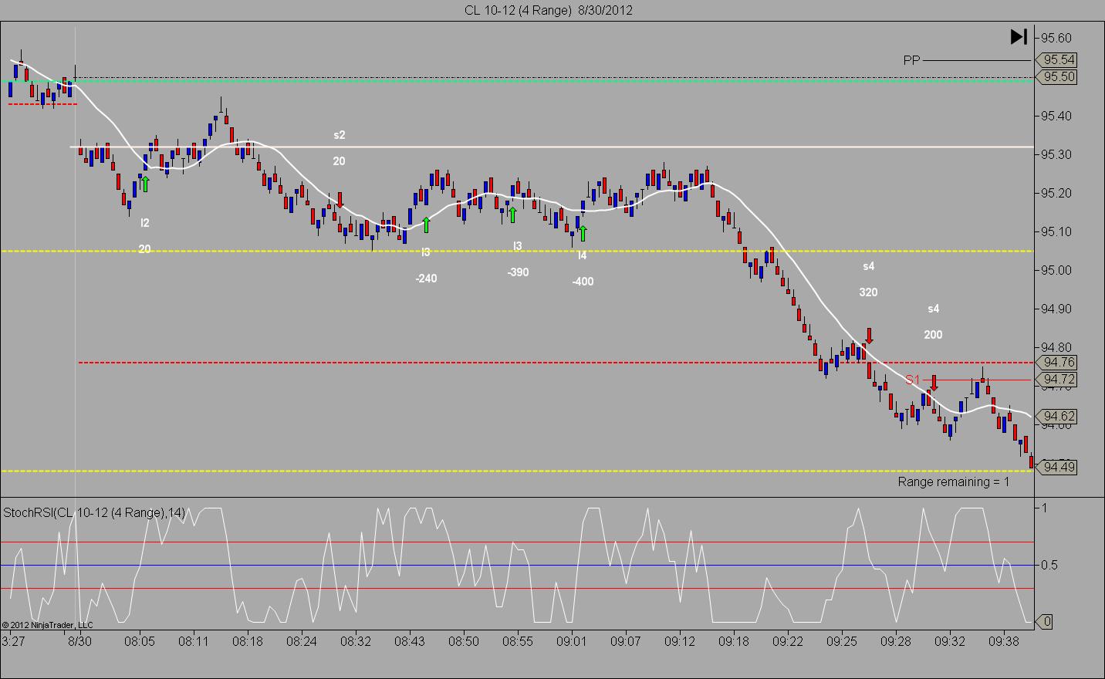Click the scroll-to-latest-bar arrow icon

pyautogui.click(x=1018, y=36)
